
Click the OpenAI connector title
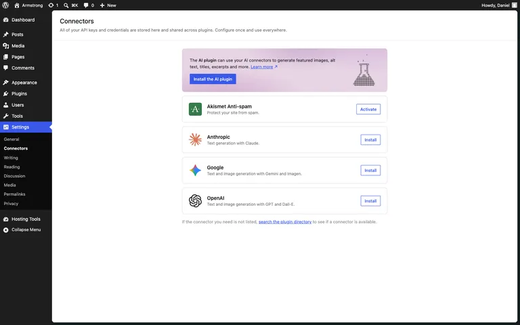215,198
